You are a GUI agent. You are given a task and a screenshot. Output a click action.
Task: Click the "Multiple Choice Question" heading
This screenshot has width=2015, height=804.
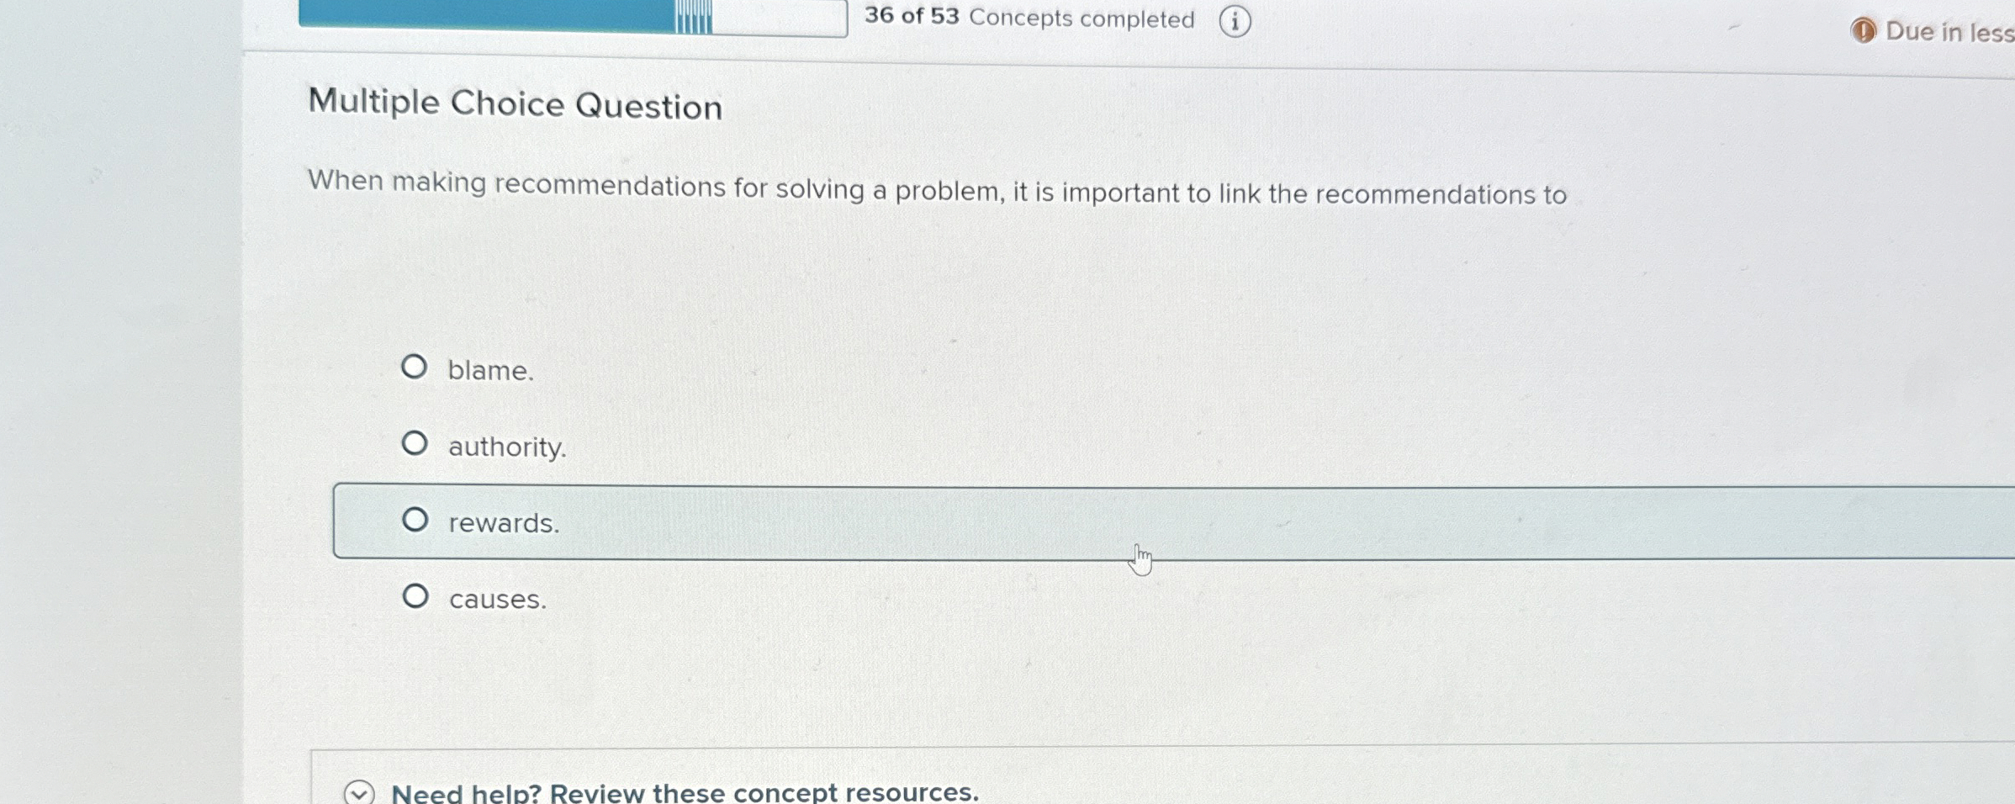click(515, 104)
